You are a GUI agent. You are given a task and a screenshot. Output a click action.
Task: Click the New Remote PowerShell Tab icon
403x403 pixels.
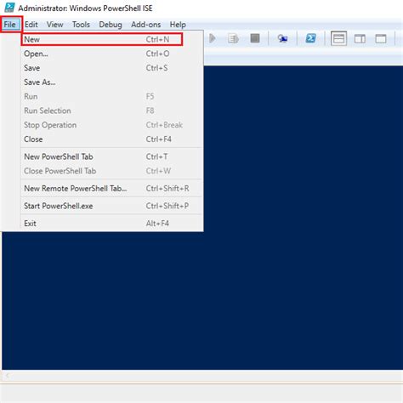(x=282, y=38)
